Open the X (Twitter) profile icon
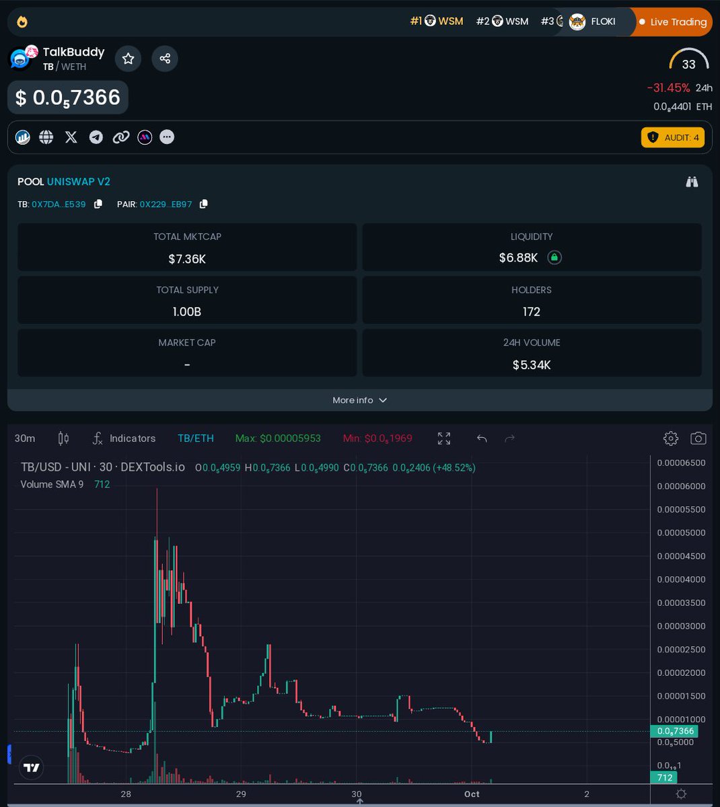Screen dimensions: 720x807 pos(71,137)
